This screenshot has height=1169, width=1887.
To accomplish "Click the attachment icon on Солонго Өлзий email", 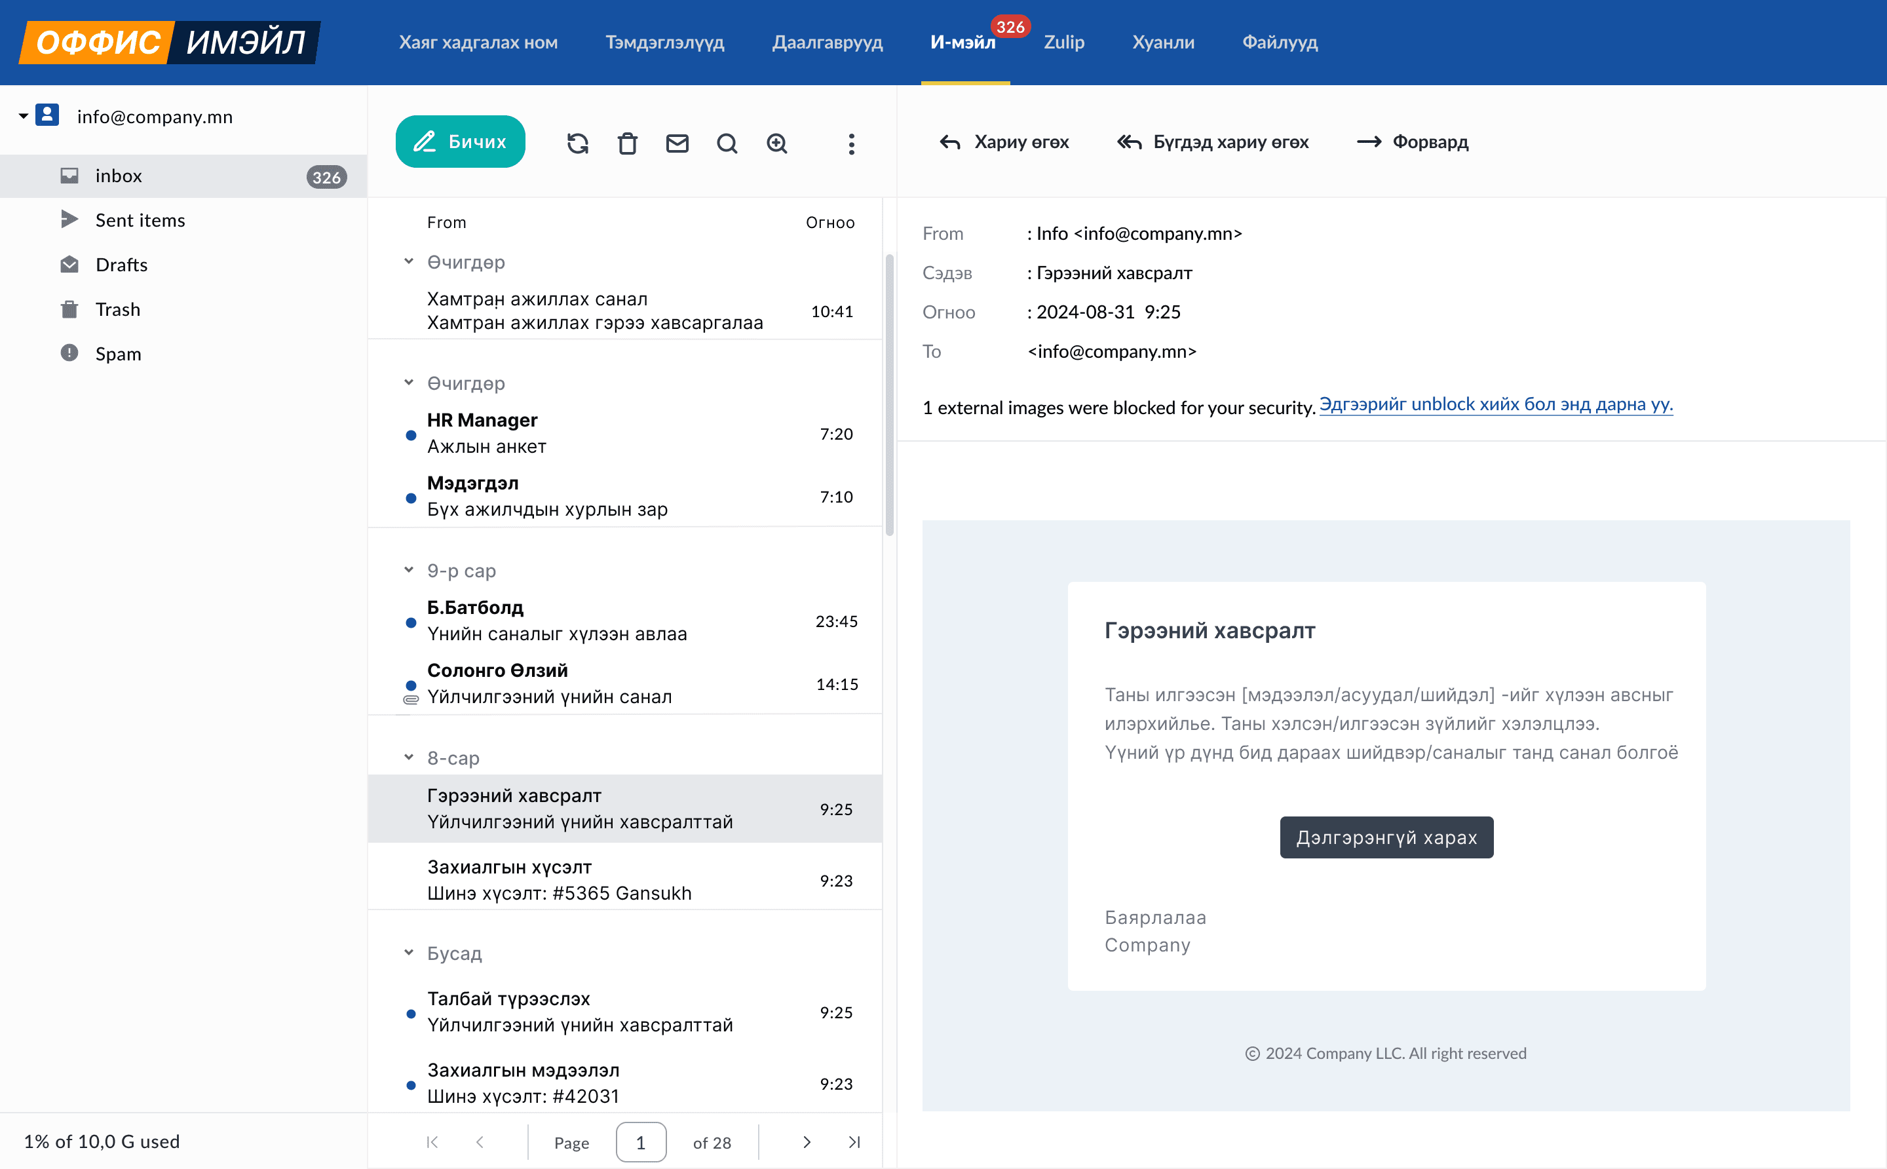I will [x=411, y=699].
